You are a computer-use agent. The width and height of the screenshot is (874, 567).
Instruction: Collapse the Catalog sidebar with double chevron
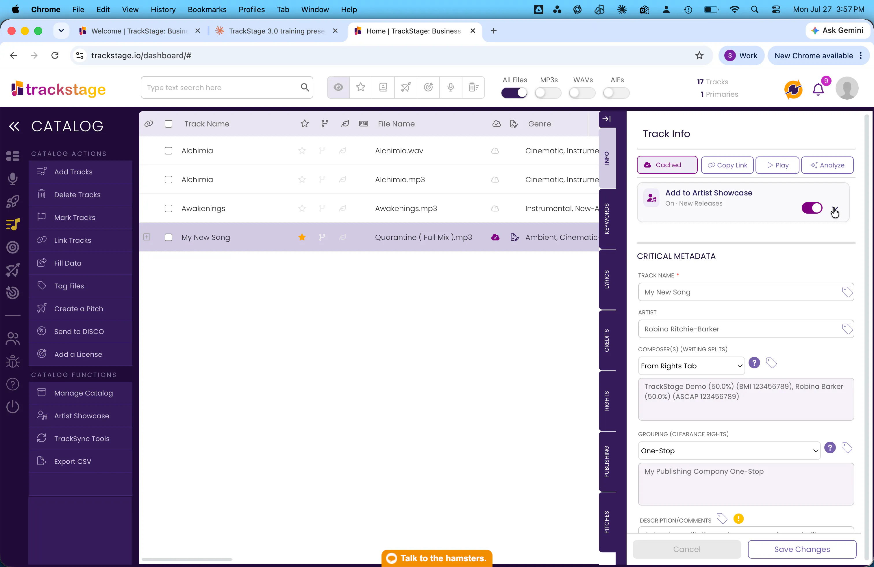[14, 126]
